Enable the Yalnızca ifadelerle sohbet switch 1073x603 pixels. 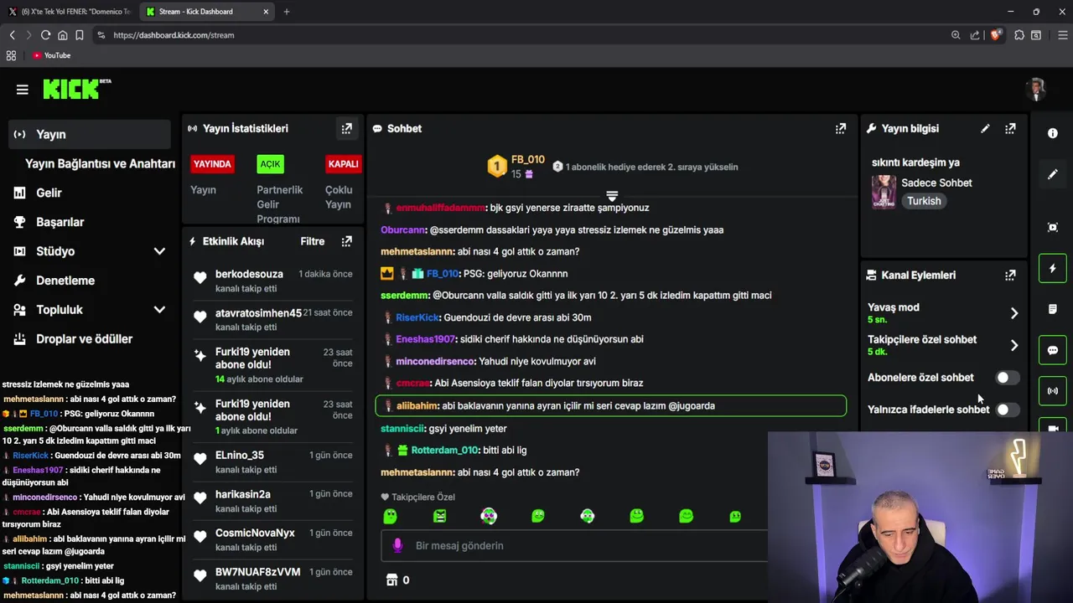coord(1007,410)
